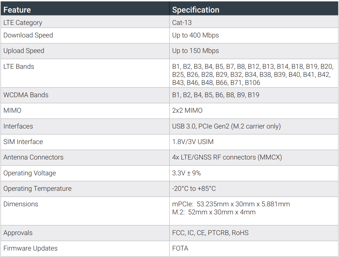The image size is (339, 257).
Task: Select the USB 3.0, PCIe Gen2 interfaces value
Action: pos(226,126)
